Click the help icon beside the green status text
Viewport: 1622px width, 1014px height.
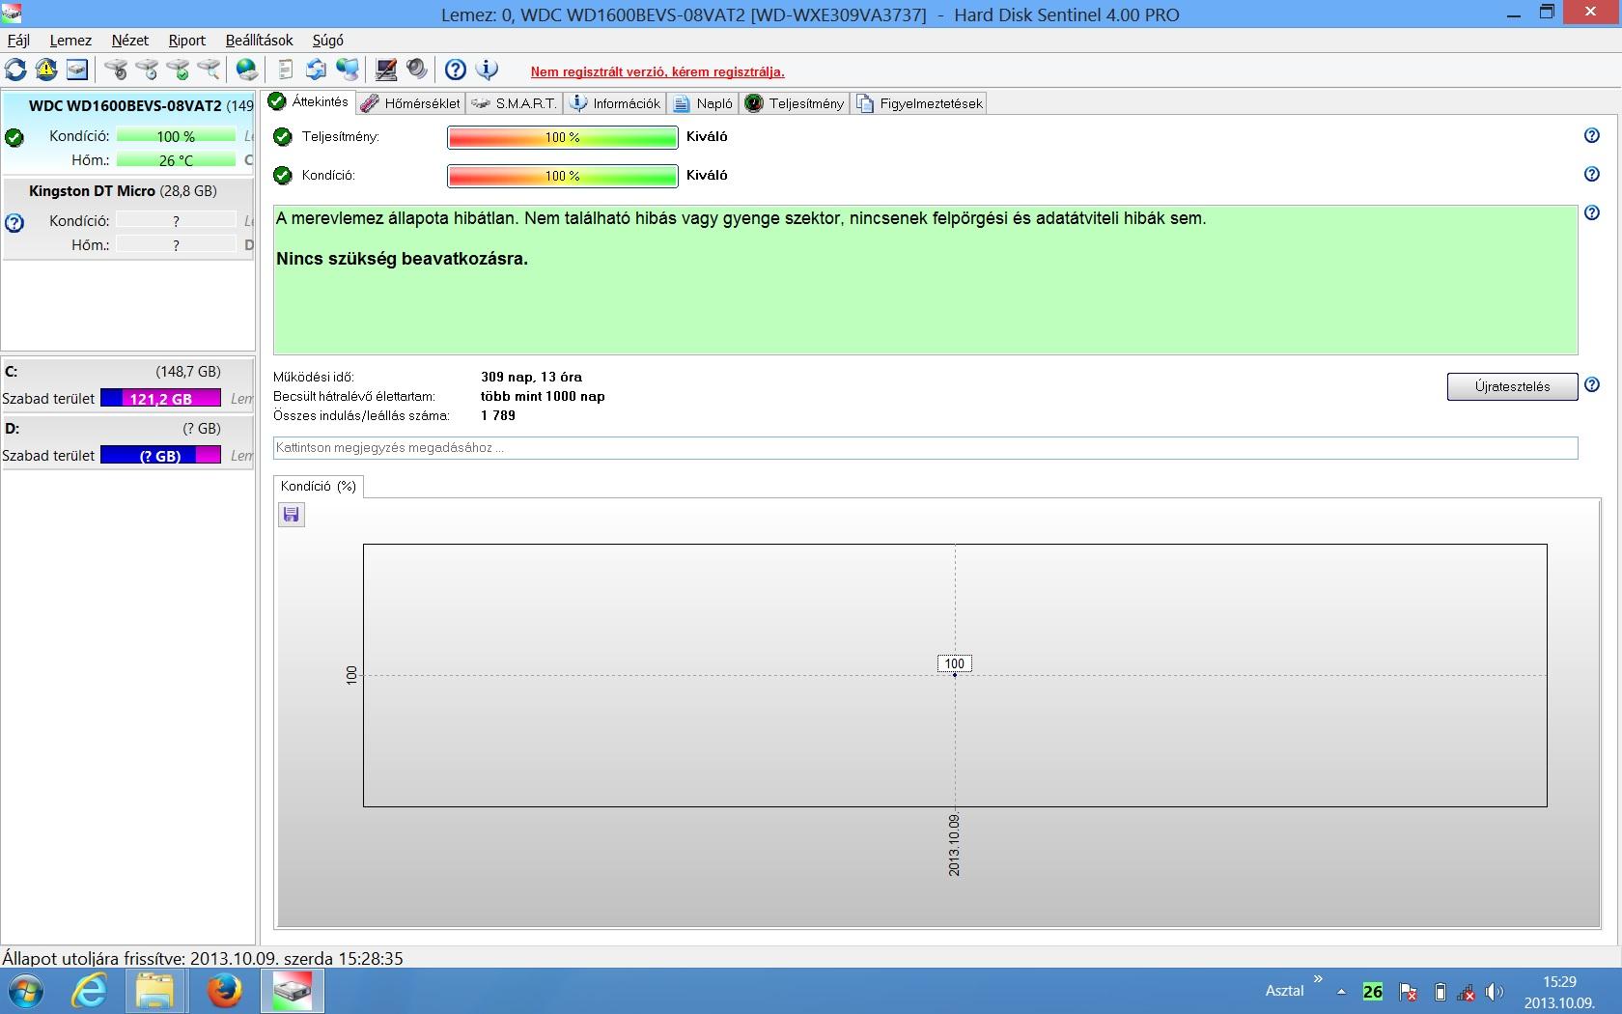pyautogui.click(x=1592, y=212)
